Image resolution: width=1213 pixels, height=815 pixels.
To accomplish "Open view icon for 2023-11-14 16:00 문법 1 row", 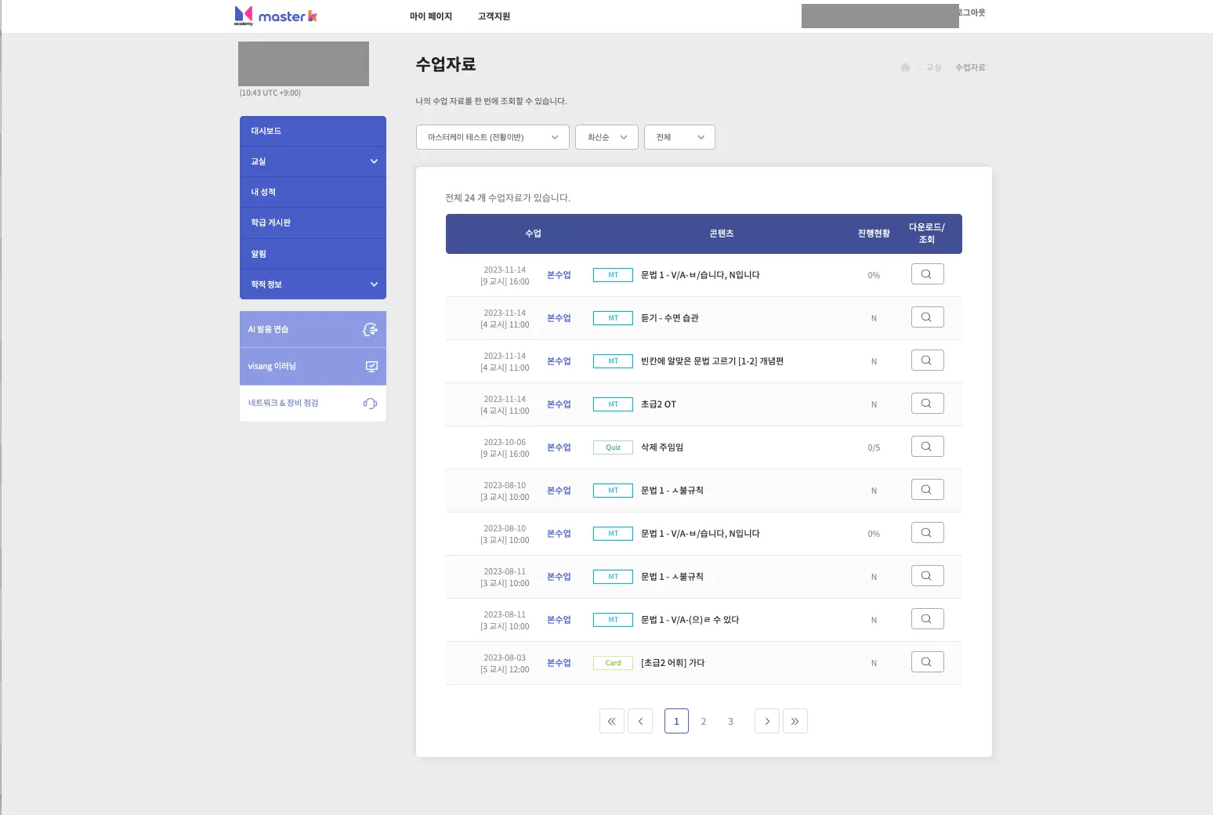I will [x=927, y=274].
